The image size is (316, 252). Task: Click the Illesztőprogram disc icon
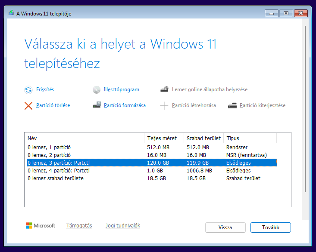pos(97,90)
